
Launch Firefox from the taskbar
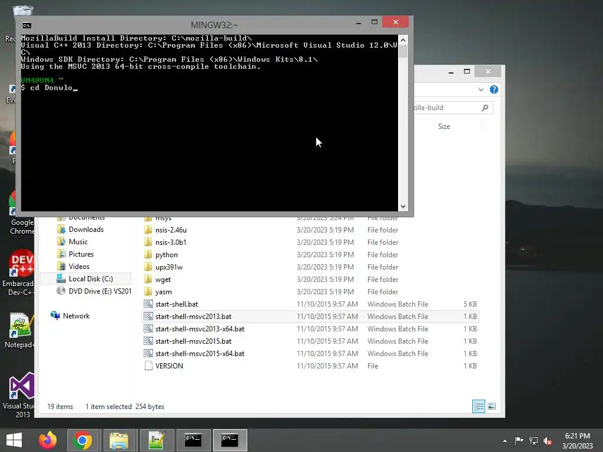pyautogui.click(x=48, y=440)
